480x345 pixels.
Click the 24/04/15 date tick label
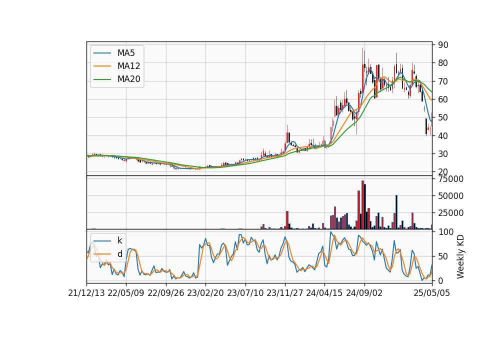(x=324, y=293)
